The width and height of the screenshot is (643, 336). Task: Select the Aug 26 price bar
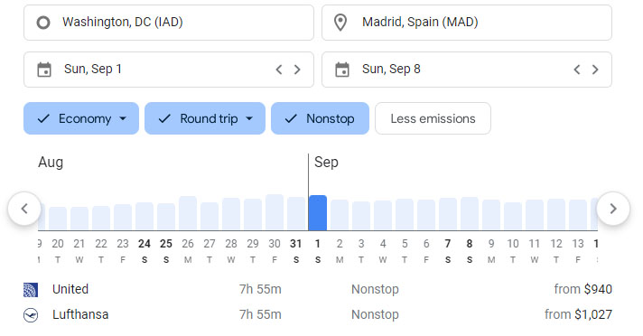pos(188,213)
